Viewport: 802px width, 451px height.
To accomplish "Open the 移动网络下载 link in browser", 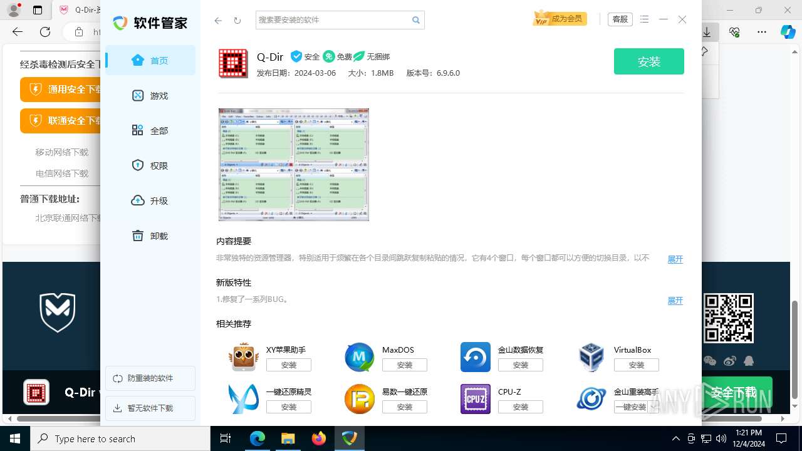I will 62,152.
